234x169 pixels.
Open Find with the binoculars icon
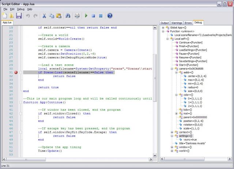tap(68, 16)
